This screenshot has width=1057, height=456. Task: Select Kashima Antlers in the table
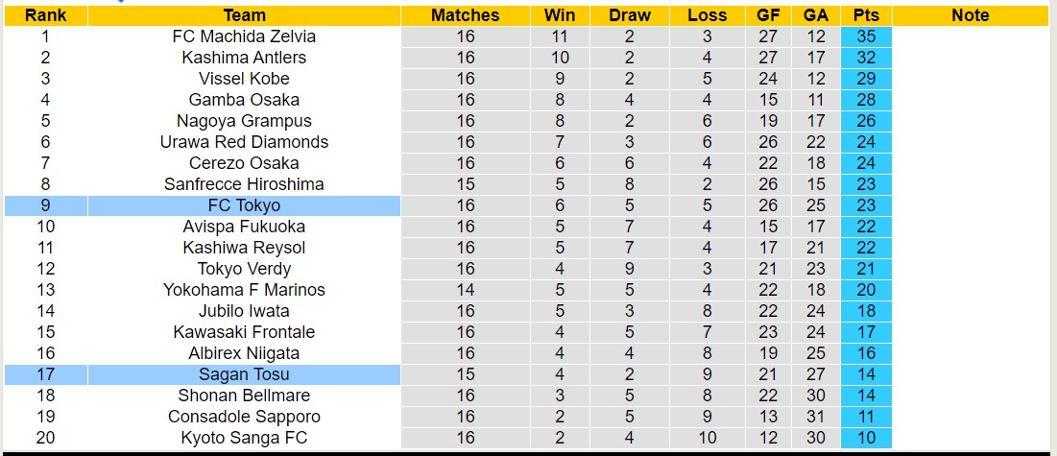tap(244, 58)
